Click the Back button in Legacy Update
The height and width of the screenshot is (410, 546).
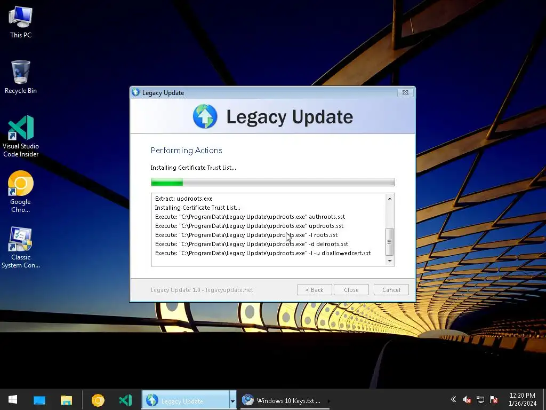coord(314,290)
